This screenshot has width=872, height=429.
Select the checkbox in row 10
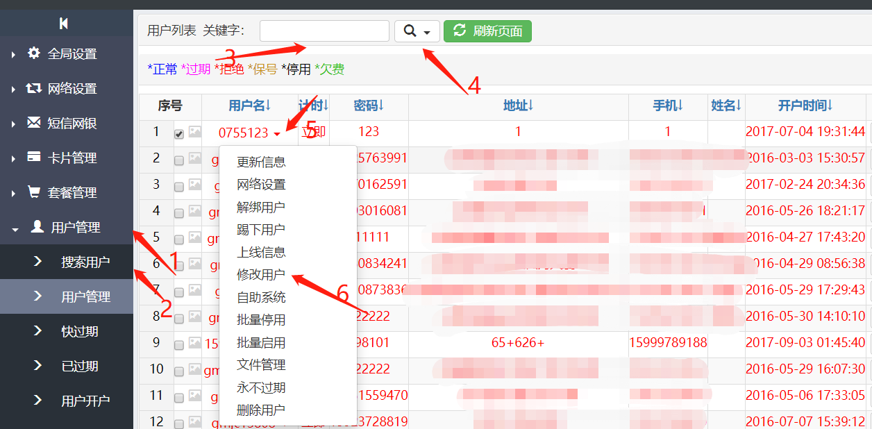[179, 371]
